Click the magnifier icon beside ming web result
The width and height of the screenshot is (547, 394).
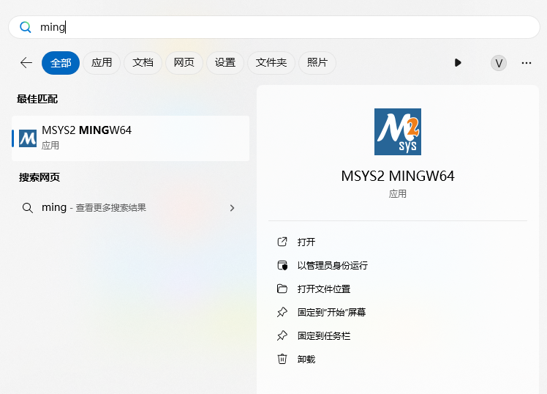click(28, 208)
